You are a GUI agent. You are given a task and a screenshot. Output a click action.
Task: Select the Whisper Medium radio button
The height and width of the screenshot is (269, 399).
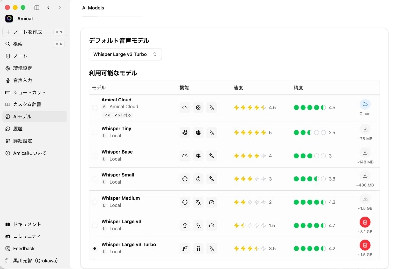(x=95, y=202)
